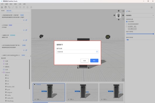This screenshot has height=103, width=155.
Task: Save the project with the toolbar save icon
Action: tap(6, 7)
